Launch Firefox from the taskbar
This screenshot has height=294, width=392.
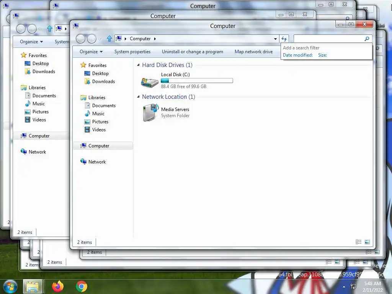pos(58,286)
